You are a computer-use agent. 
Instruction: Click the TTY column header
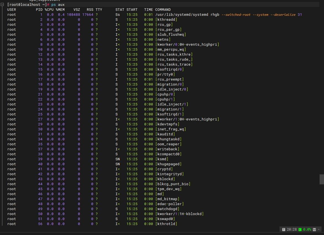click(99, 10)
